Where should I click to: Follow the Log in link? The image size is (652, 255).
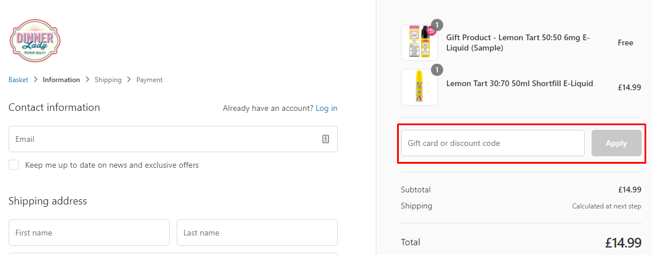click(x=326, y=108)
